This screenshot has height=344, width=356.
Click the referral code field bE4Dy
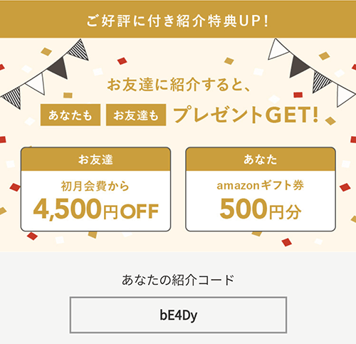point(178,315)
